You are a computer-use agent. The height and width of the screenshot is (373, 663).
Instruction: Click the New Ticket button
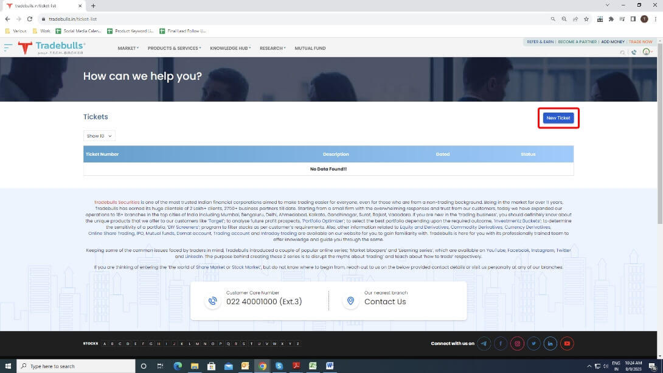558,118
